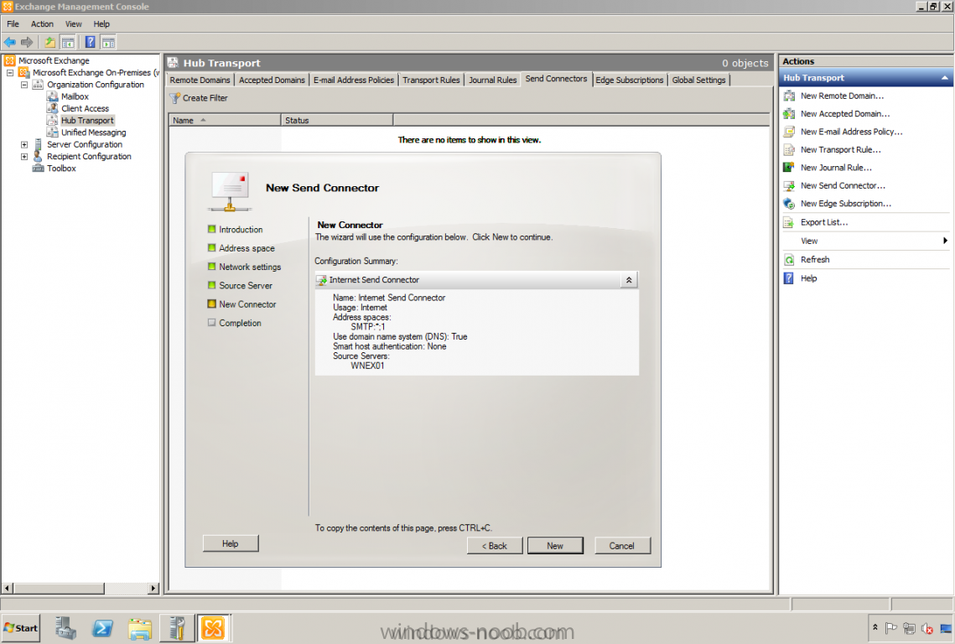Switch to the E-mail Address Policies tab
955x644 pixels.
(354, 80)
